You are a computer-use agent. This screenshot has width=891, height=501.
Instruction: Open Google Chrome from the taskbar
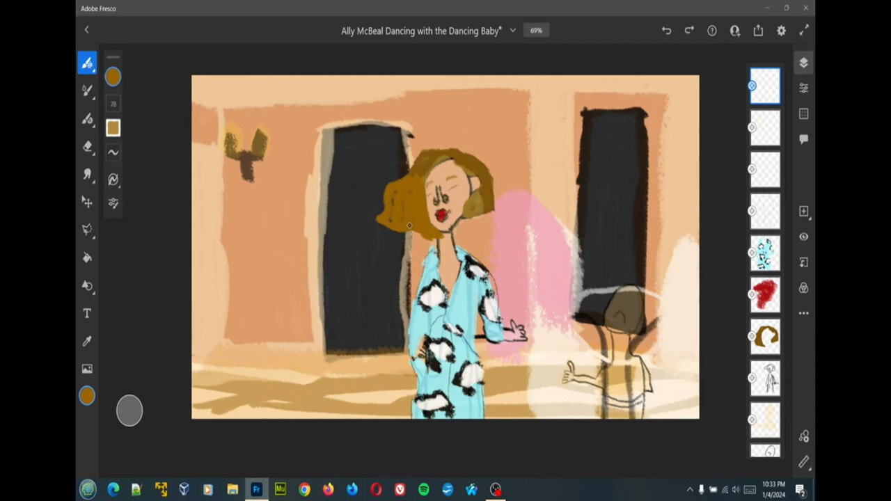304,489
